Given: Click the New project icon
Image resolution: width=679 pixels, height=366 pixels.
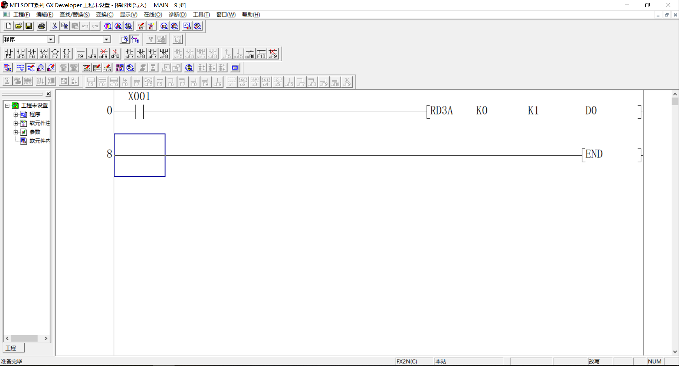Looking at the screenshot, I should point(8,26).
